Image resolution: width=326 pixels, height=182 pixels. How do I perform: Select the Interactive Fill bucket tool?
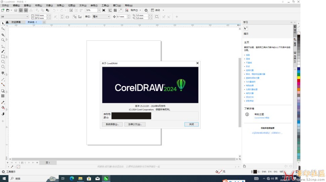[x=3, y=107]
